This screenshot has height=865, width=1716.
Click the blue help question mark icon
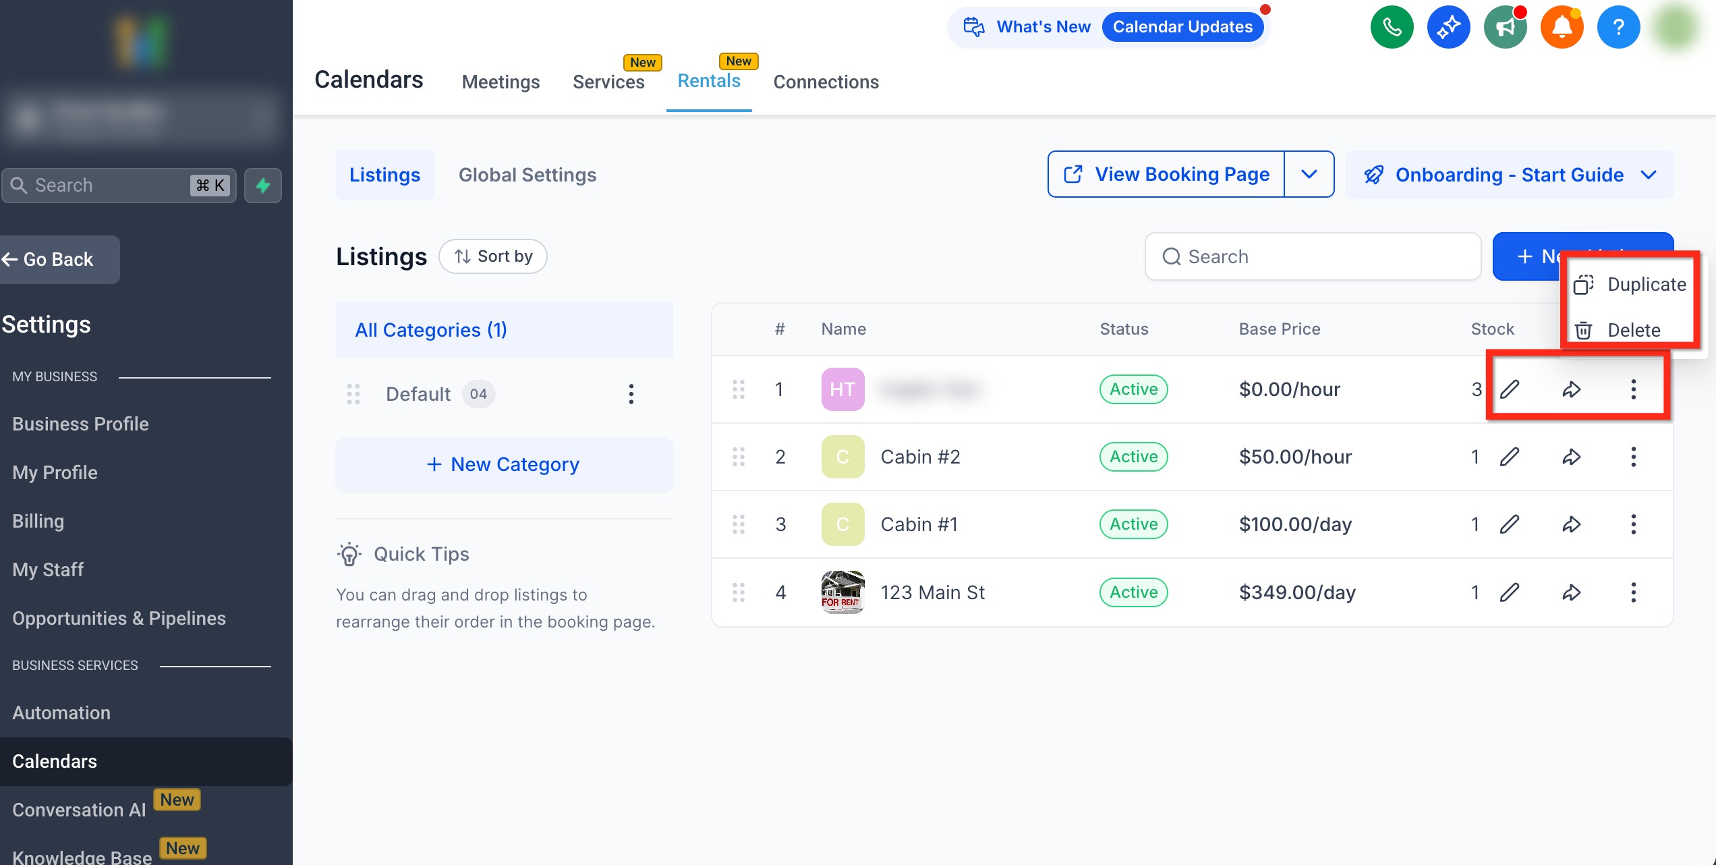[1618, 27]
